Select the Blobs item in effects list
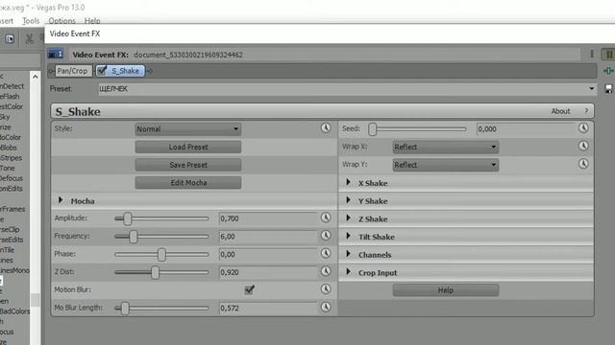This screenshot has width=615, height=345. (x=9, y=148)
